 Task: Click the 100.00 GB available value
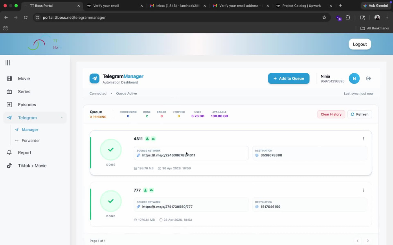[219, 116]
